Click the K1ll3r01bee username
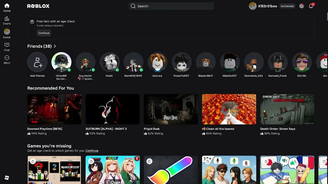 click(x=268, y=6)
